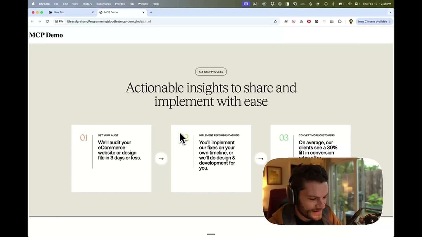Bookmark this page with the star icon
422x237 pixels.
(275, 21)
